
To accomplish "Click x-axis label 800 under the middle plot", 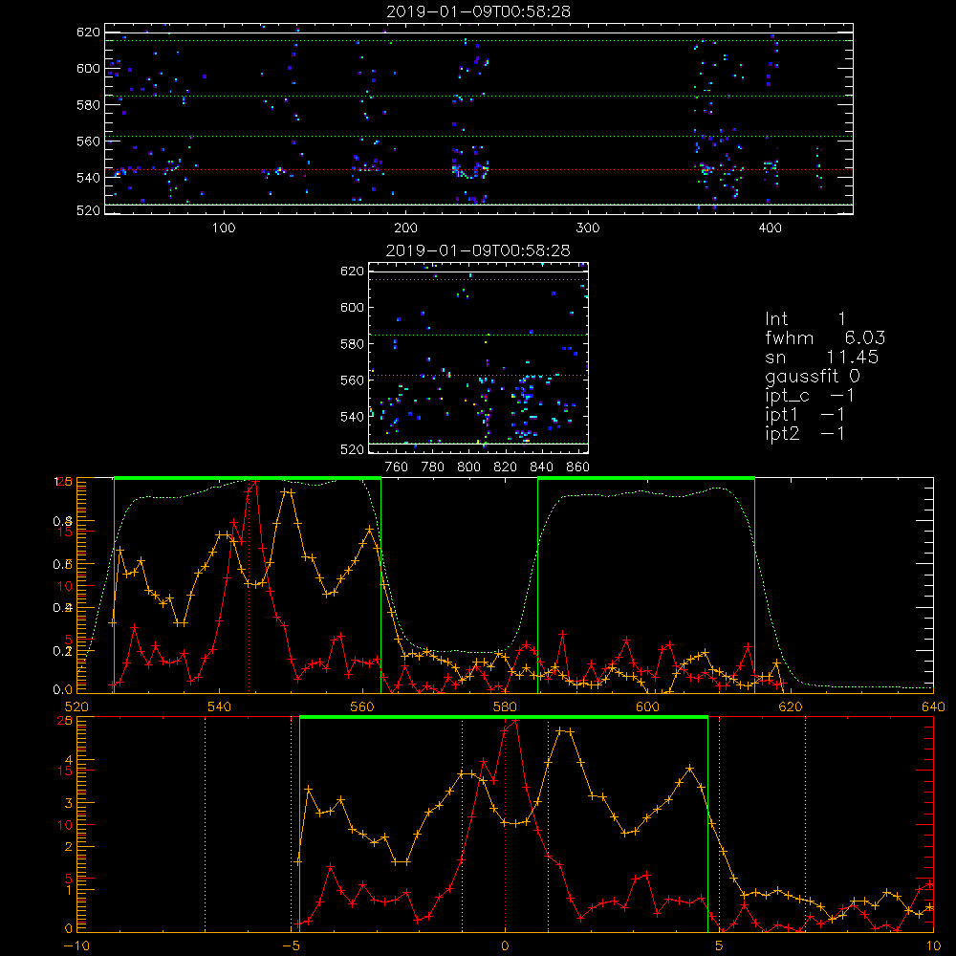I will pyautogui.click(x=468, y=467).
